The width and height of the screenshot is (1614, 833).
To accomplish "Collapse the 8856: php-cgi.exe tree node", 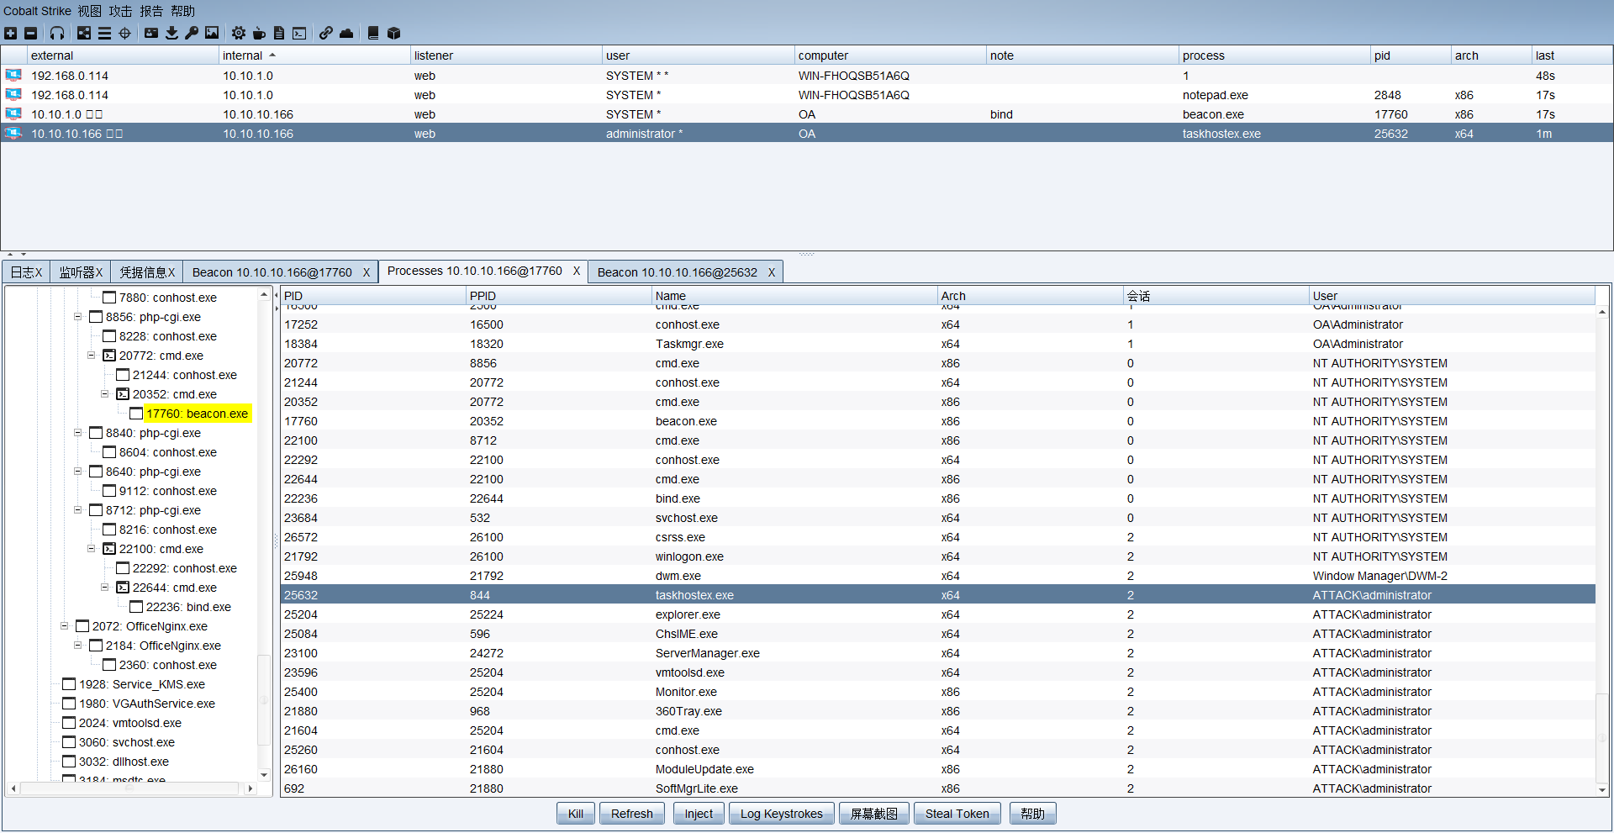I will tap(77, 317).
